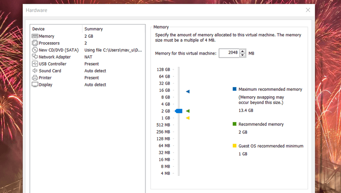Click the '13.4 GB' maximum recommended value
The height and width of the screenshot is (193, 341).
[x=246, y=110]
